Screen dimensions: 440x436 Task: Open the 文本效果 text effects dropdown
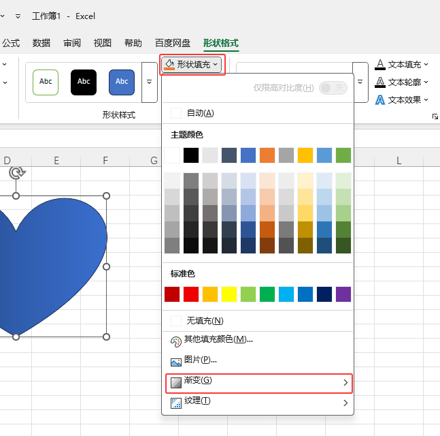point(401,99)
